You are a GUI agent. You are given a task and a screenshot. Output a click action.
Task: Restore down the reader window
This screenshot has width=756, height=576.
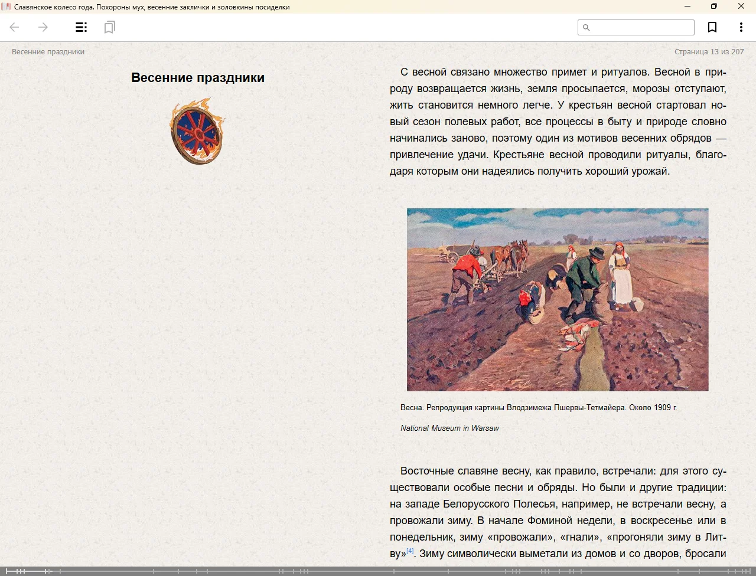pos(714,6)
